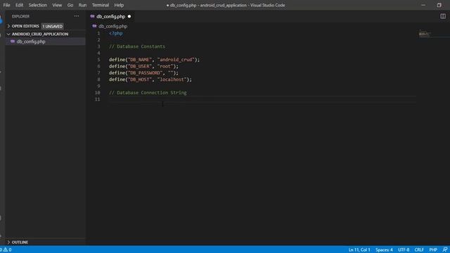450x253 pixels.
Task: Click the PHP file icon in the breadcrumb
Action: click(x=94, y=26)
